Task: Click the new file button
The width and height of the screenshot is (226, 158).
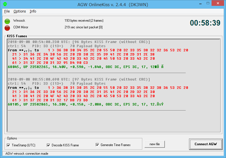Action: [155, 144]
